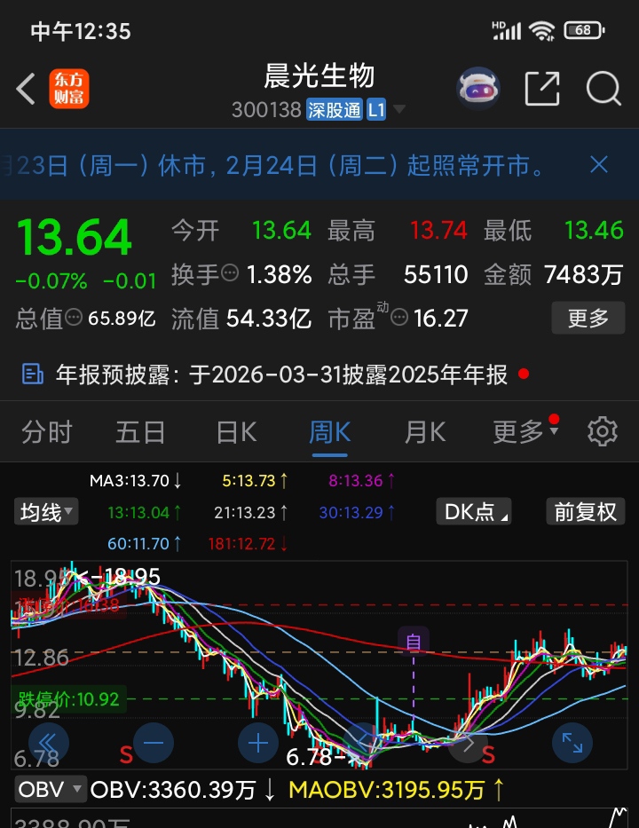Screen dimensions: 639x828
Task: Tap the 60:11.70 moving average value
Action: tap(145, 543)
